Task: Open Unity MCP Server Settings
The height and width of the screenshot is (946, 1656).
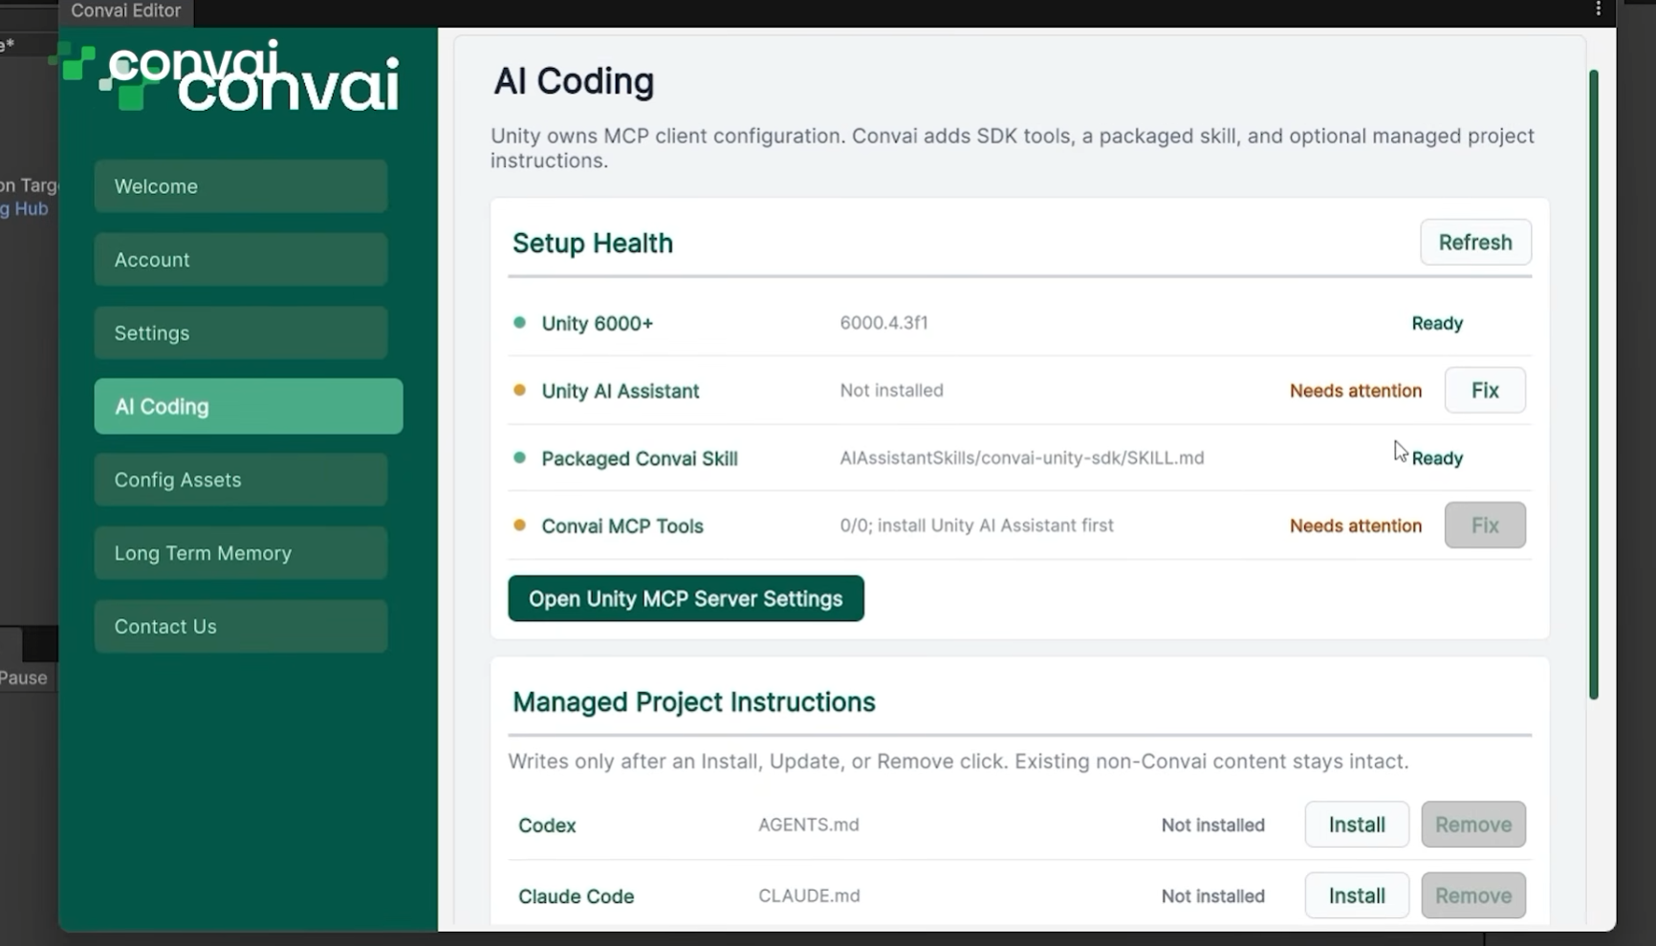Action: click(x=686, y=598)
